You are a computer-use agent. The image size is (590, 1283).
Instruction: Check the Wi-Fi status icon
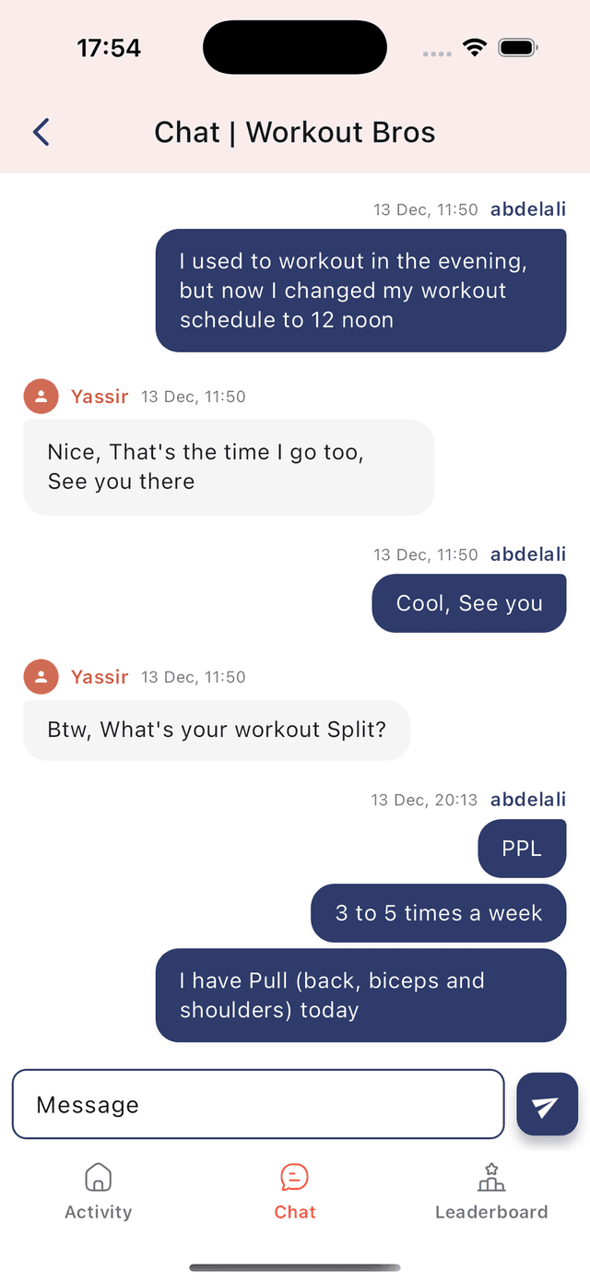[x=475, y=48]
